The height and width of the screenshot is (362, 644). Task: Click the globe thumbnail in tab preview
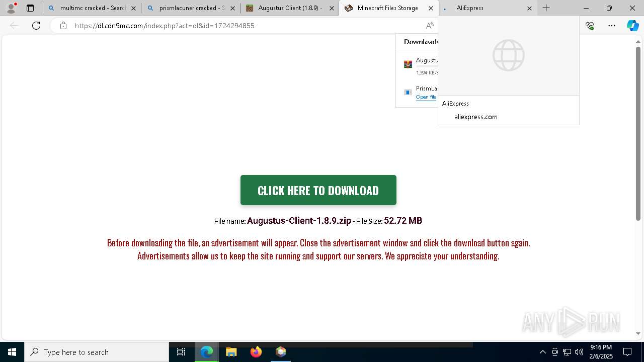(x=509, y=55)
